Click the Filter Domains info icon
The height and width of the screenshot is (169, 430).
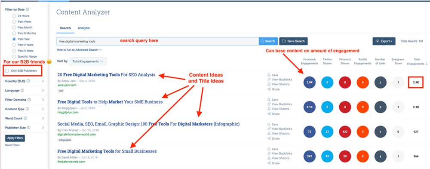[x=29, y=100]
